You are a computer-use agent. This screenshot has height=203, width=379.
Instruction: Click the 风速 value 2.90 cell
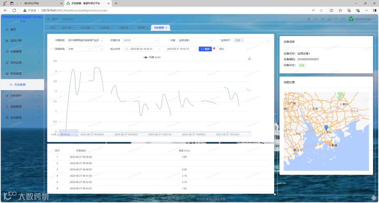[x=184, y=157]
